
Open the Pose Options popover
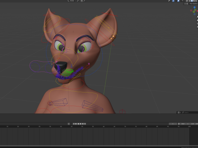(x=193, y=4)
